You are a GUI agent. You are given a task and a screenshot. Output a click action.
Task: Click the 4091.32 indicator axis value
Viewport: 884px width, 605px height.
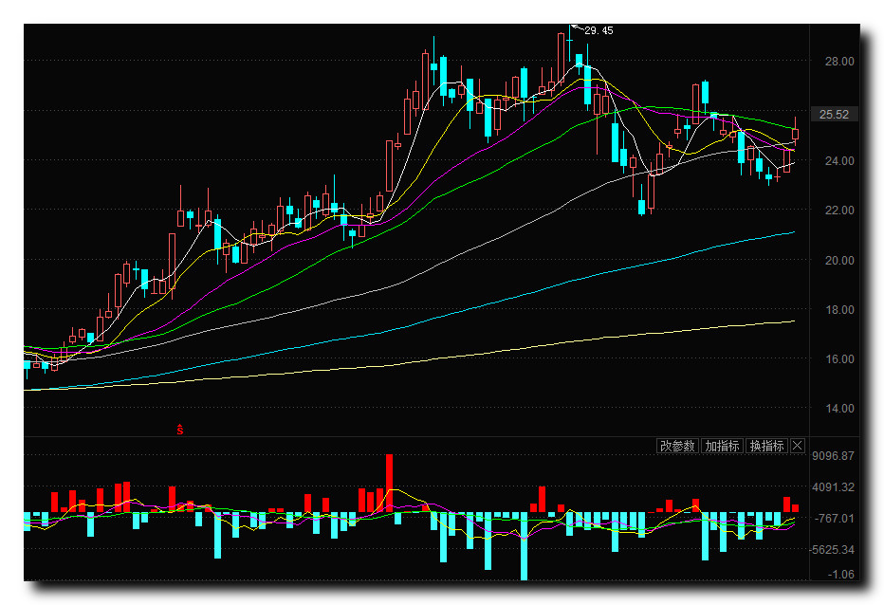pyautogui.click(x=834, y=487)
